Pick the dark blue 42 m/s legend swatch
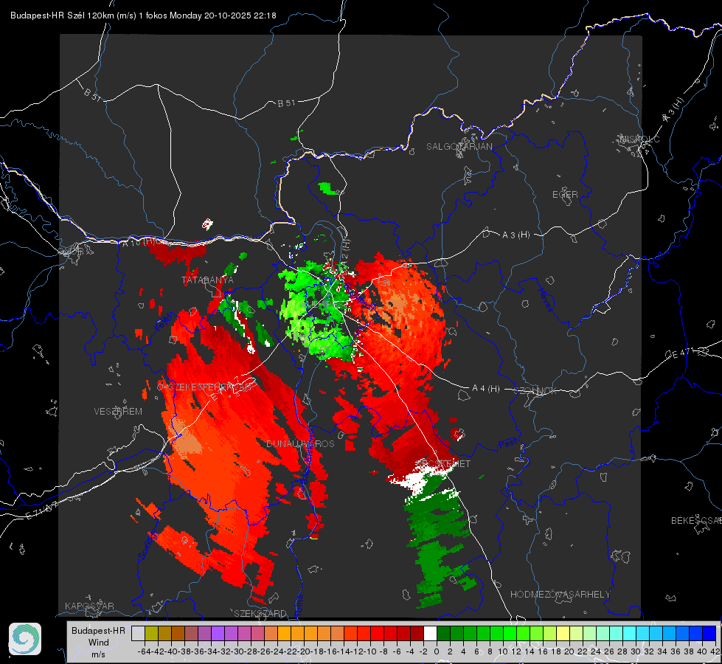Screen dimensions: 722x664 (x=709, y=633)
